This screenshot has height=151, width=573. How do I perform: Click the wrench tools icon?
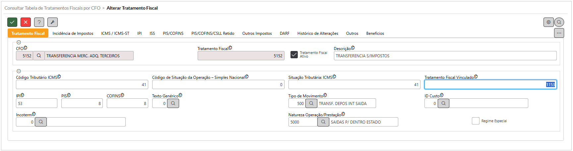52,22
